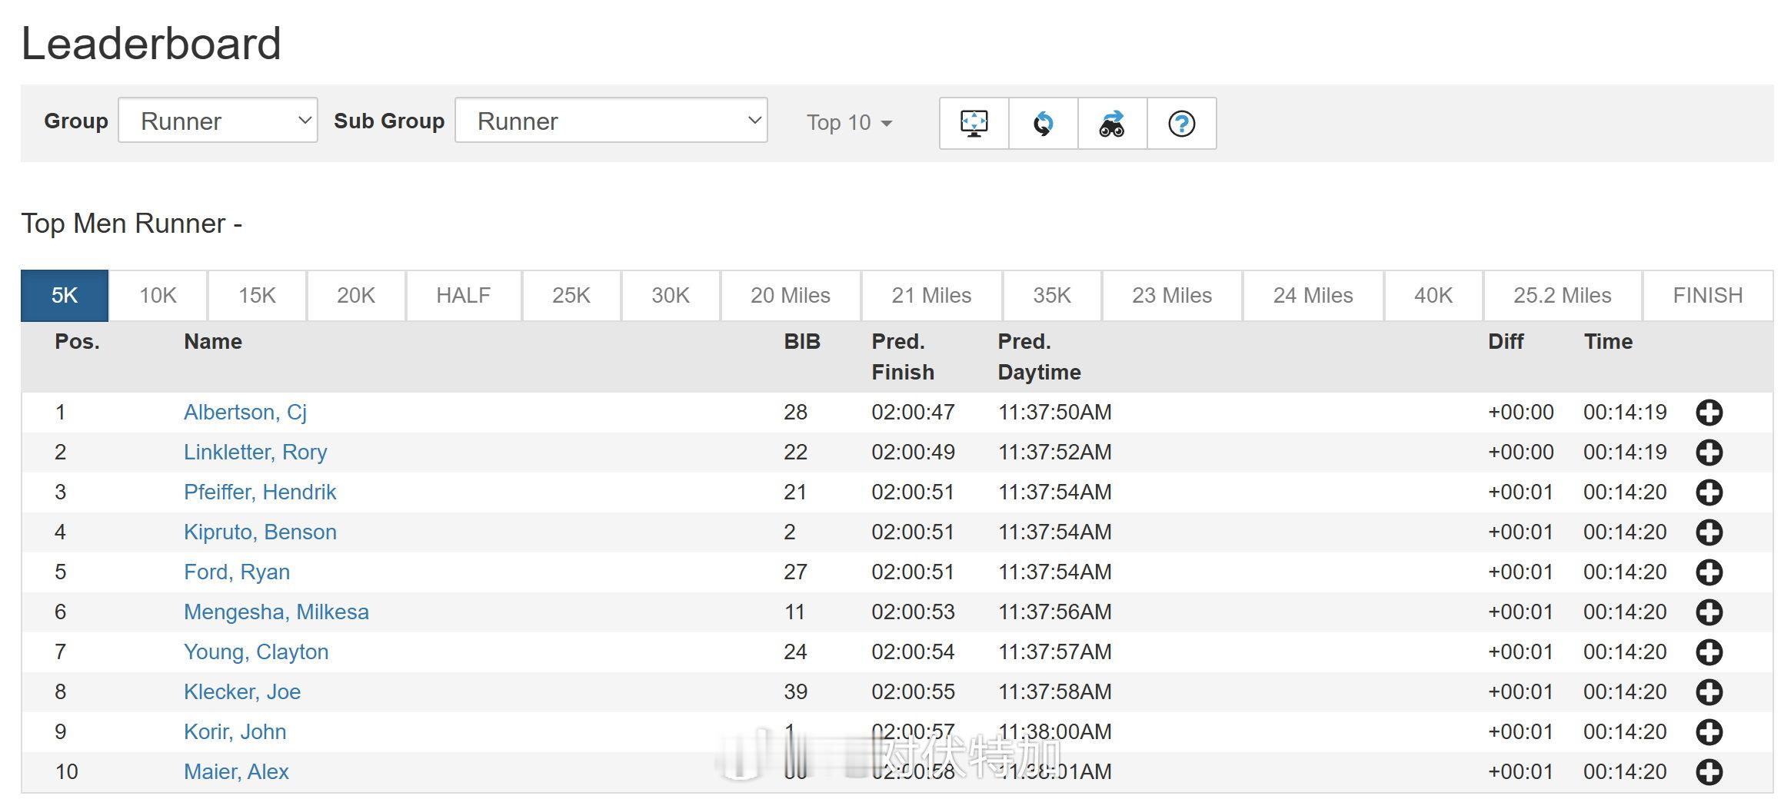Expand details plus icon for Maier, Alex
Viewport: 1781px width, 799px height.
click(x=1709, y=772)
